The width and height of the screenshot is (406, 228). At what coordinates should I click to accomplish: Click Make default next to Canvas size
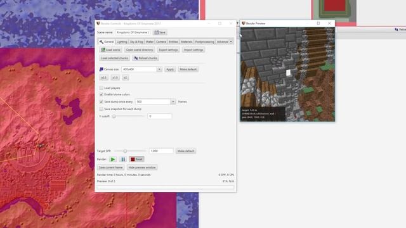point(188,69)
